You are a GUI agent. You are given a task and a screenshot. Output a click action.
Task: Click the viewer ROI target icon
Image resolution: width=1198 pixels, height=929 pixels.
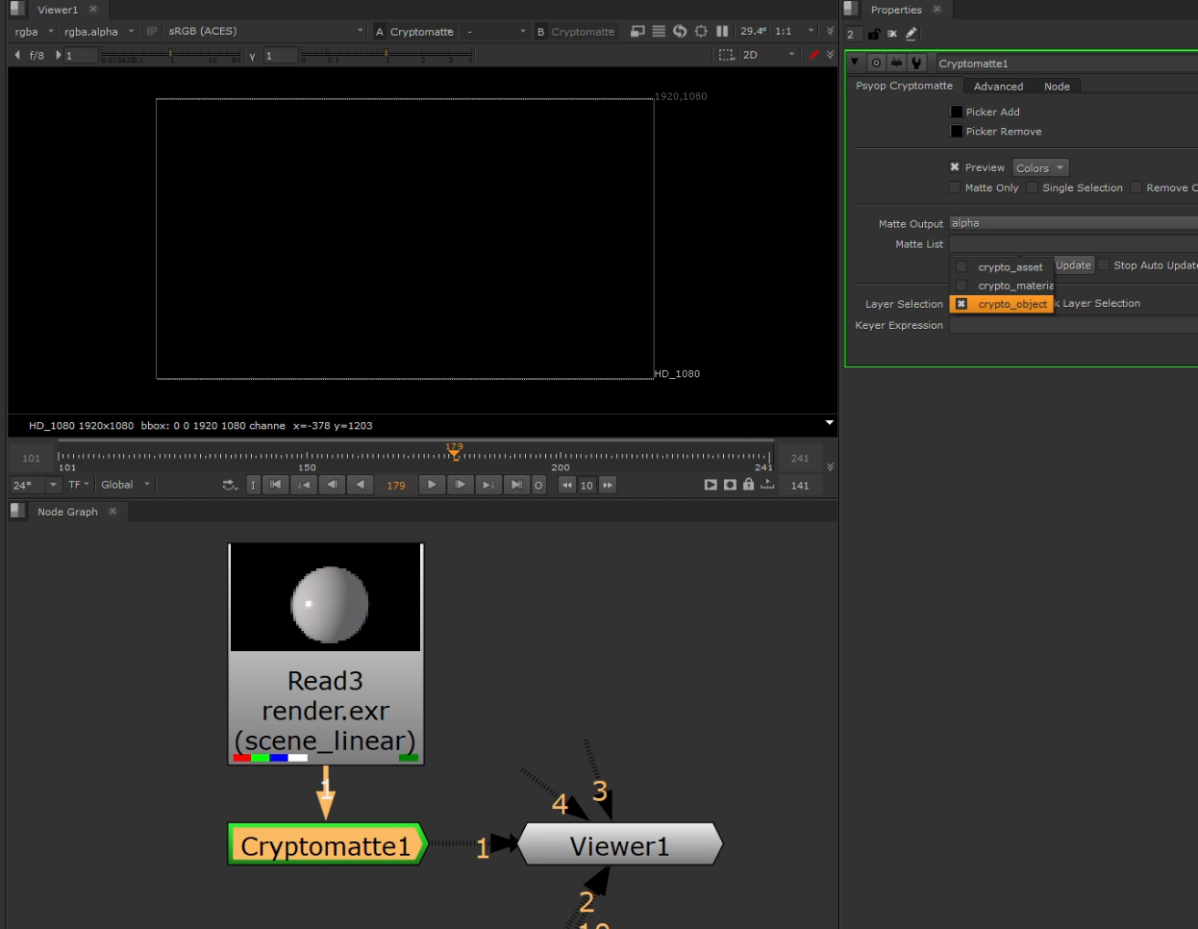click(x=701, y=31)
